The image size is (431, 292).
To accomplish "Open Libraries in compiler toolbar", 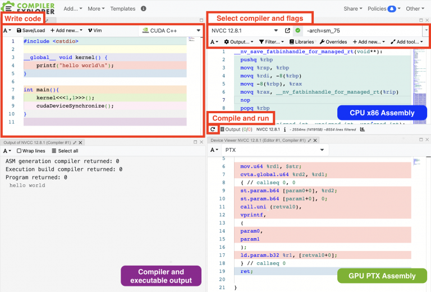I will pyautogui.click(x=301, y=41).
